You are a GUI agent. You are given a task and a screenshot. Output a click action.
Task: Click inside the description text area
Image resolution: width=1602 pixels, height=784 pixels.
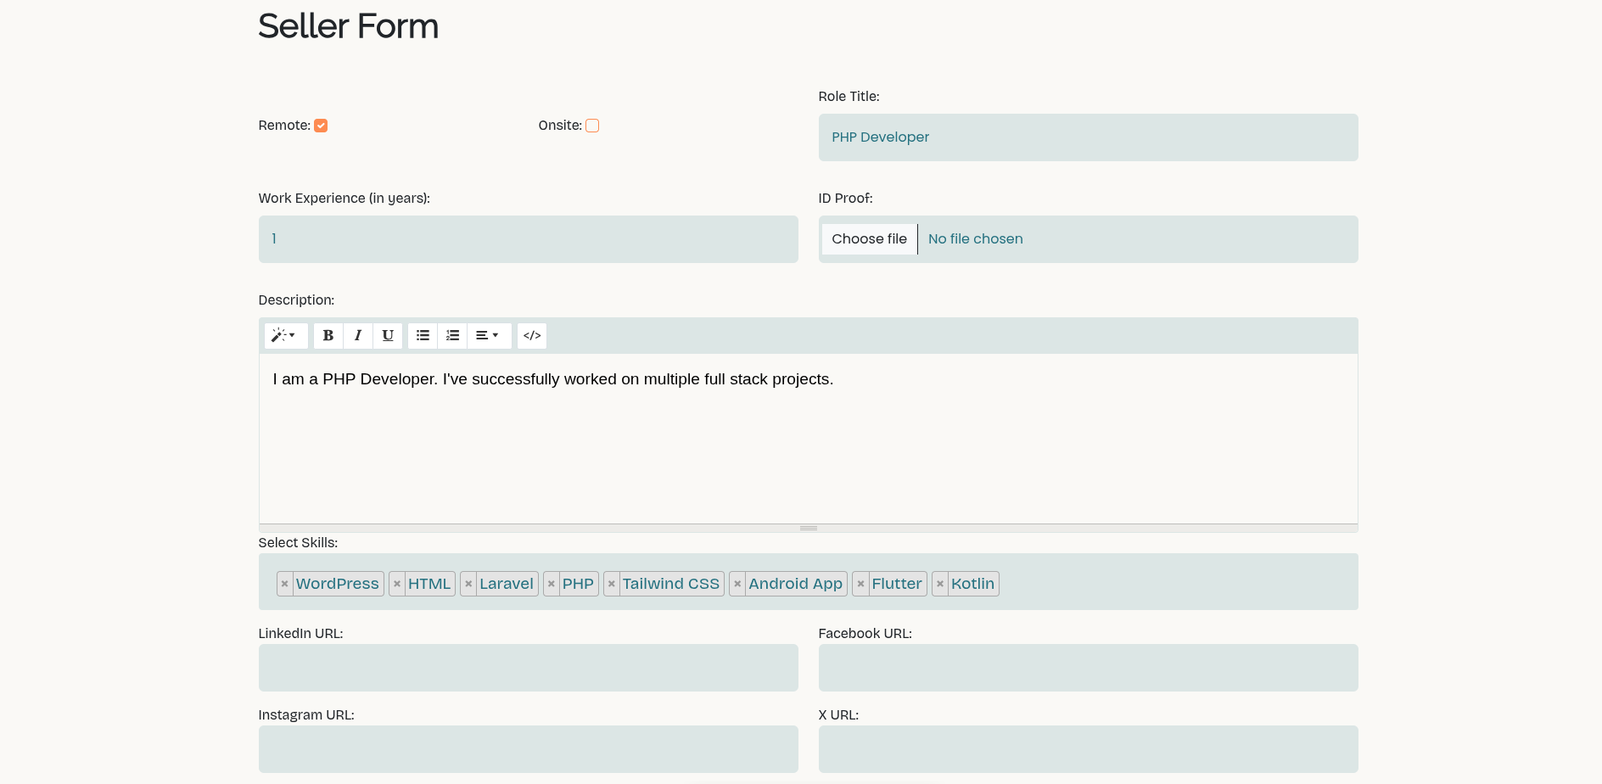[808, 441]
